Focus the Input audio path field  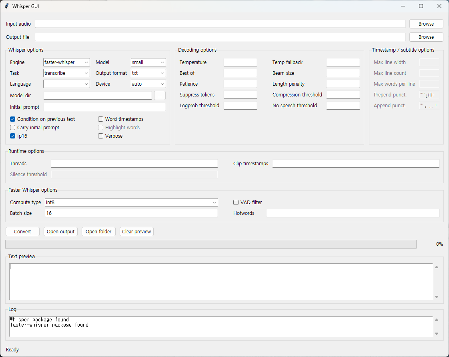tap(220, 24)
